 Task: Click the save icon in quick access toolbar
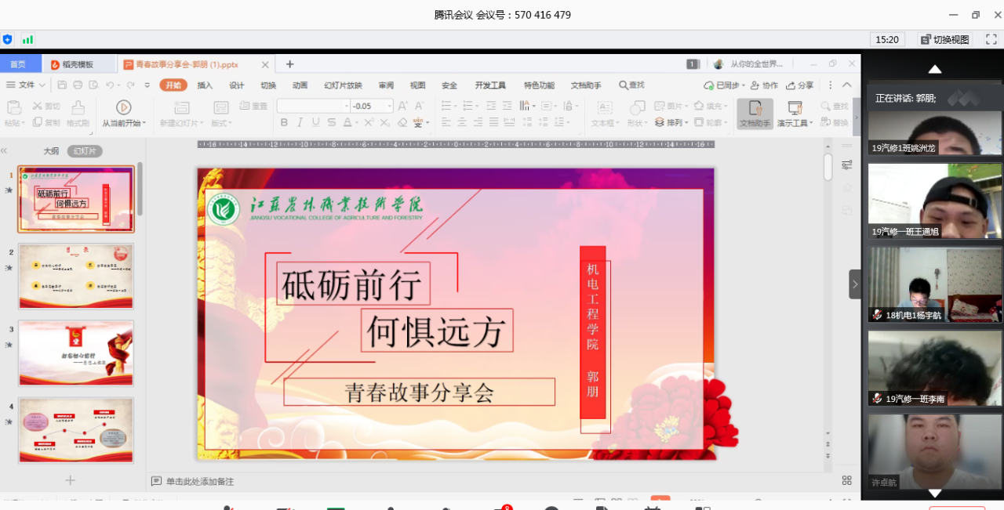point(61,85)
